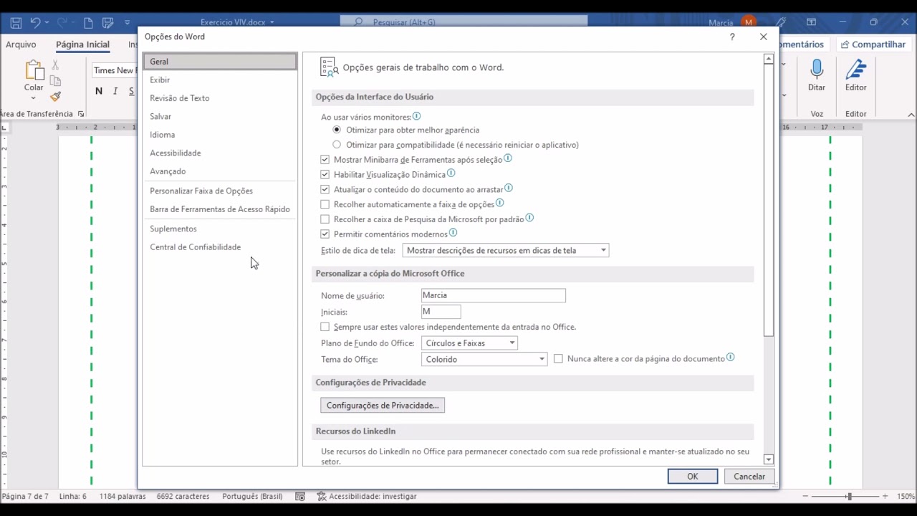Click the Save As icon in quick access
Viewport: 917px width, 516px height.
click(107, 23)
